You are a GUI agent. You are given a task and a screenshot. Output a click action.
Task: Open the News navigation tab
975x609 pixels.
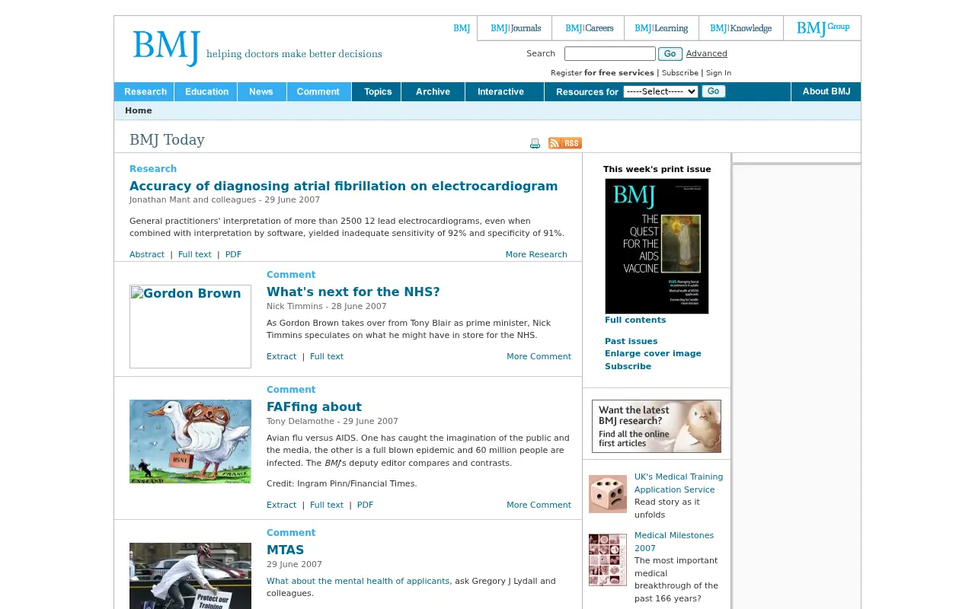coord(261,91)
